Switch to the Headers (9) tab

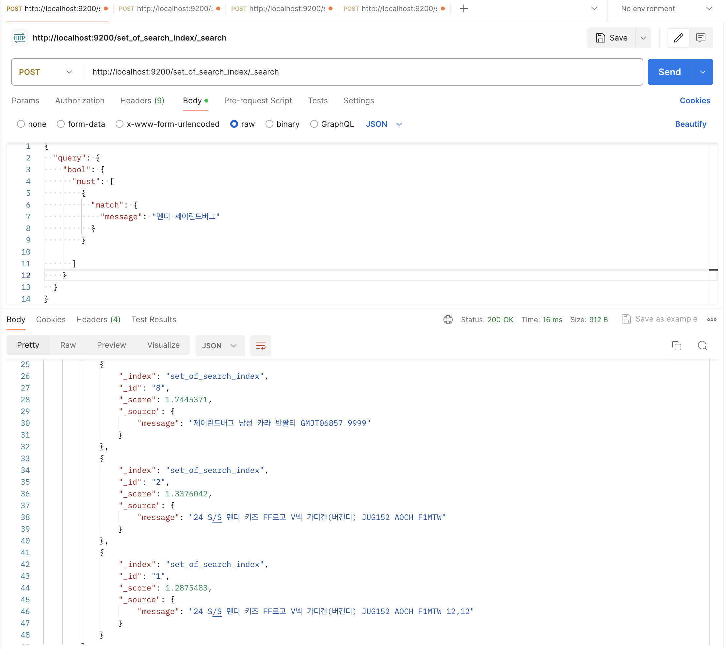142,101
